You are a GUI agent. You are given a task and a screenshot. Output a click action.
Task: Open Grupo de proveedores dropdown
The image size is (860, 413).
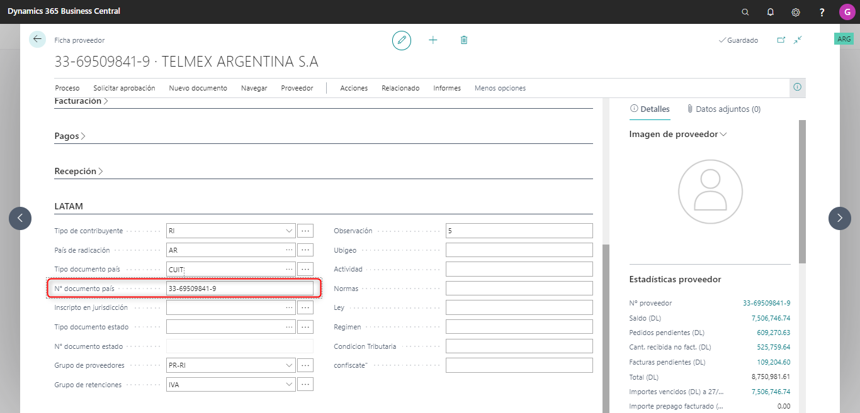(289, 365)
